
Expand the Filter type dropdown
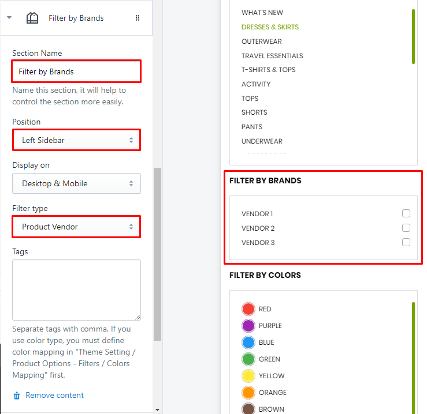click(76, 227)
